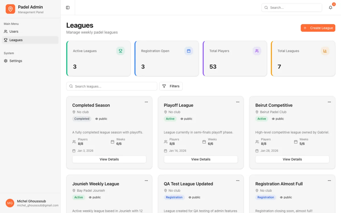
Task: Click the Total Players people icon
Action: pos(257,51)
